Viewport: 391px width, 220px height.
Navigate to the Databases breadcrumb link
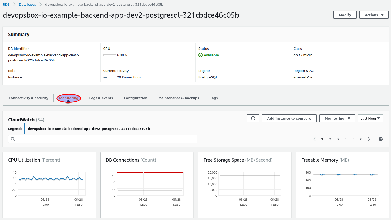pyautogui.click(x=27, y=4)
